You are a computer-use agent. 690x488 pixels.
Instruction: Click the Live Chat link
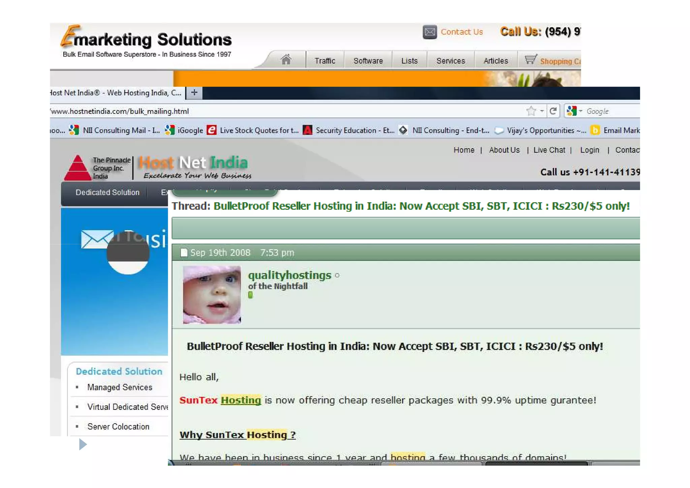coord(549,150)
